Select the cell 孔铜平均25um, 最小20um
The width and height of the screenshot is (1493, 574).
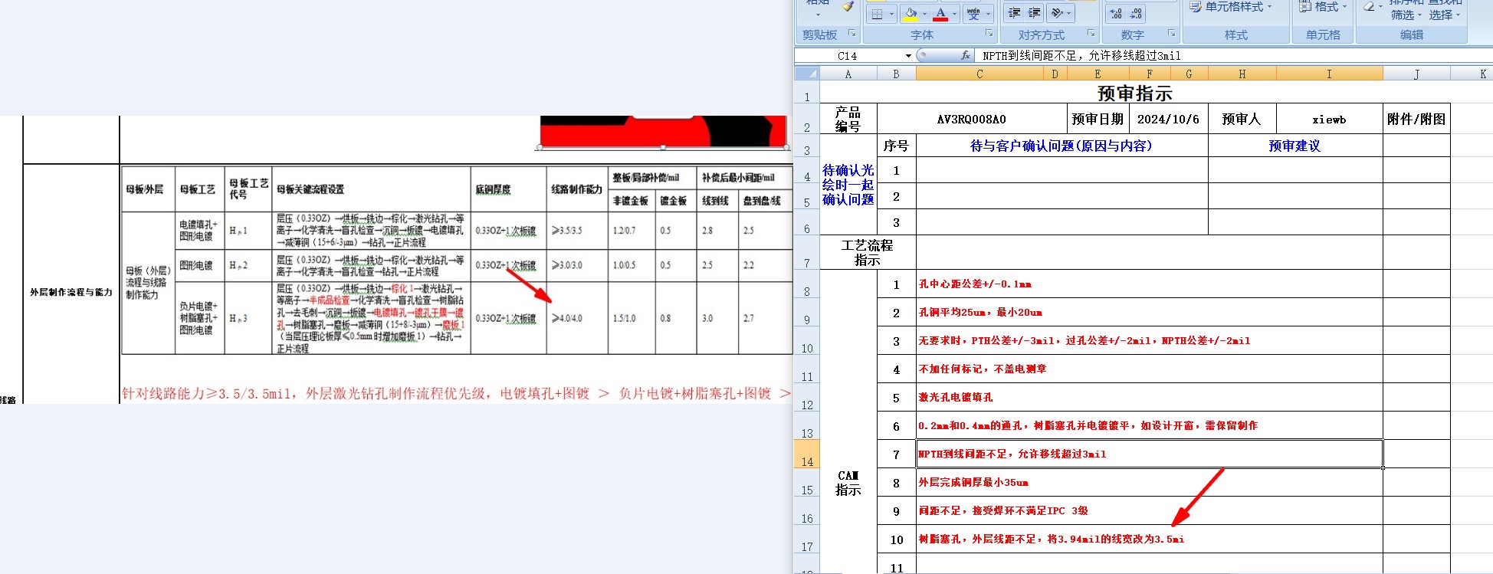1150,312
